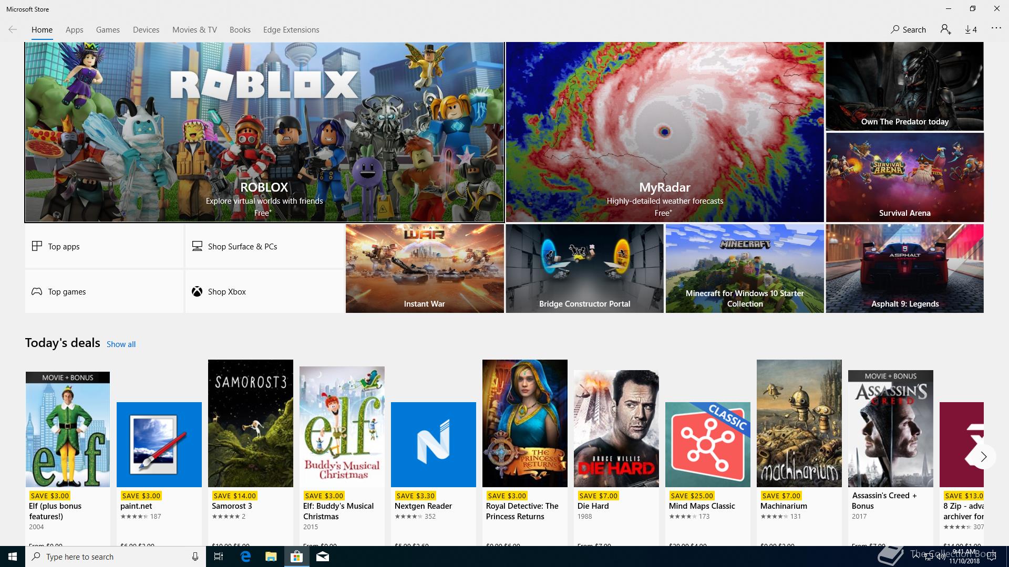This screenshot has width=1009, height=567.
Task: Open Royal Detective: The Princess Returns cover
Action: click(x=525, y=423)
